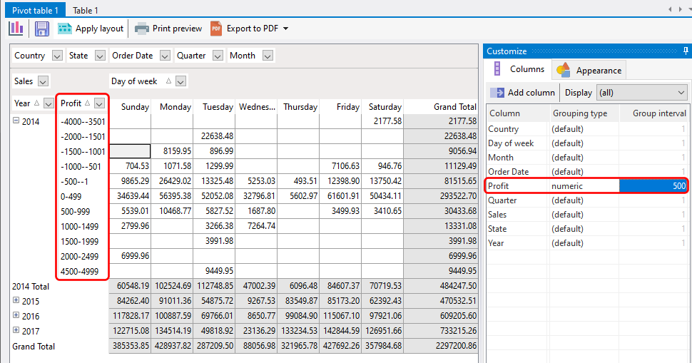Click the Export to PDF button

(244, 29)
